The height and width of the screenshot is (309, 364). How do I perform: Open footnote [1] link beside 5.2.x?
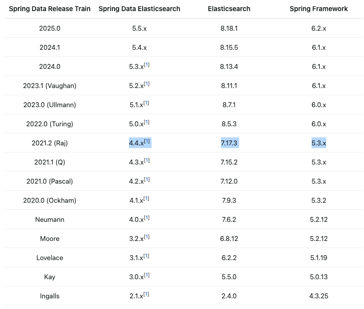[x=147, y=84]
